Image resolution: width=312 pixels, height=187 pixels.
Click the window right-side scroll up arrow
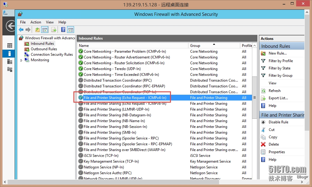click(307, 12)
